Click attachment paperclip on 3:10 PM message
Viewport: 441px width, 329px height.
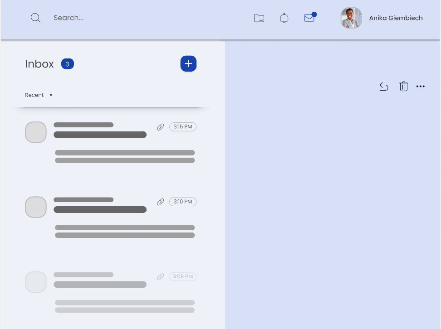[x=160, y=202]
